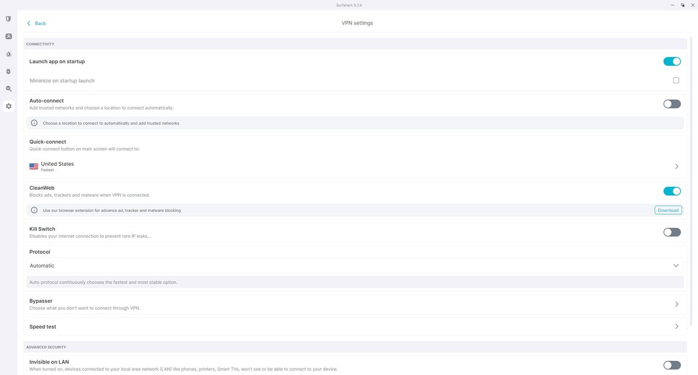Click the 'CleanWeb' label

pyautogui.click(x=42, y=188)
